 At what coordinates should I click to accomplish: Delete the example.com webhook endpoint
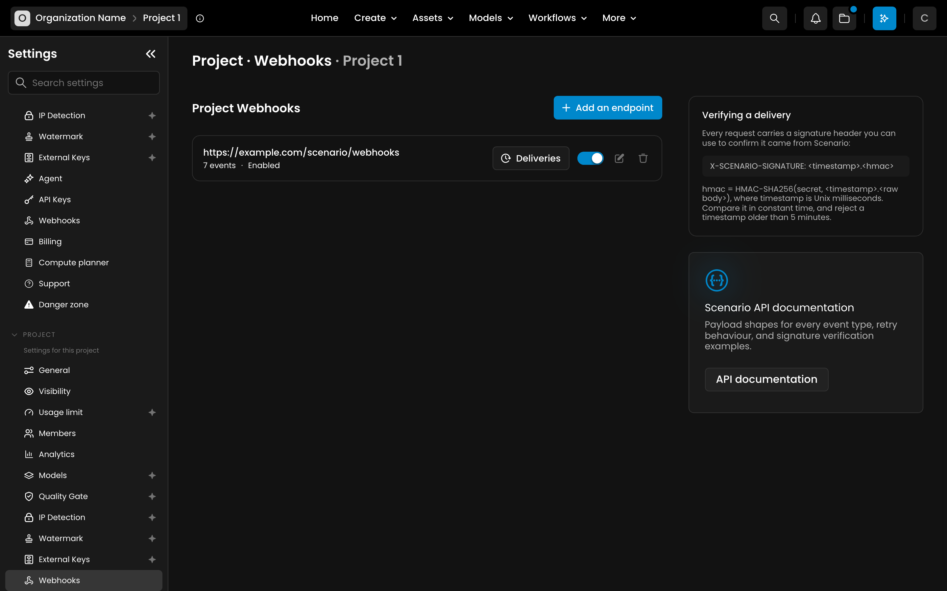point(643,158)
